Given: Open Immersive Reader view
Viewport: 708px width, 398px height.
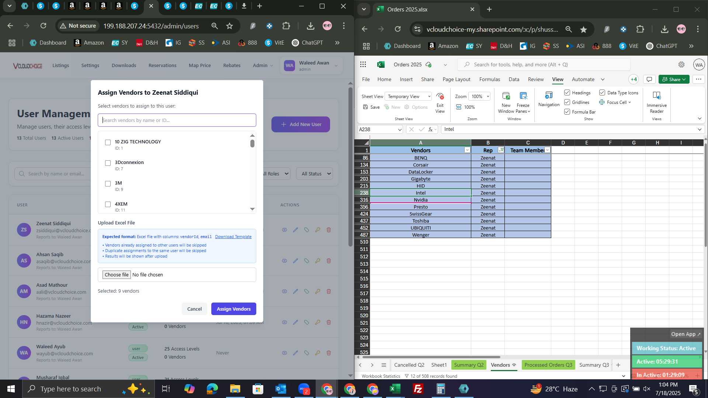Looking at the screenshot, I should click(657, 96).
